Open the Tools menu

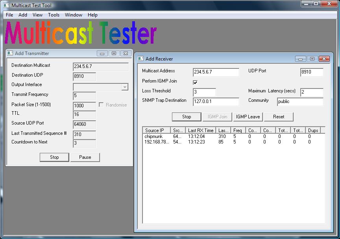click(54, 15)
